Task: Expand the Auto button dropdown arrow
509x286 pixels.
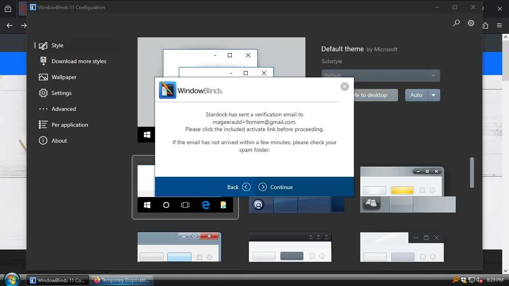Action: pyautogui.click(x=433, y=95)
